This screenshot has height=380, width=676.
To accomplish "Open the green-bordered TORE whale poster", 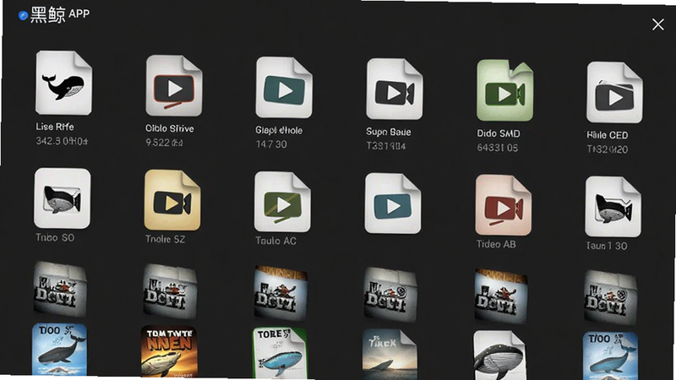I will point(280,353).
